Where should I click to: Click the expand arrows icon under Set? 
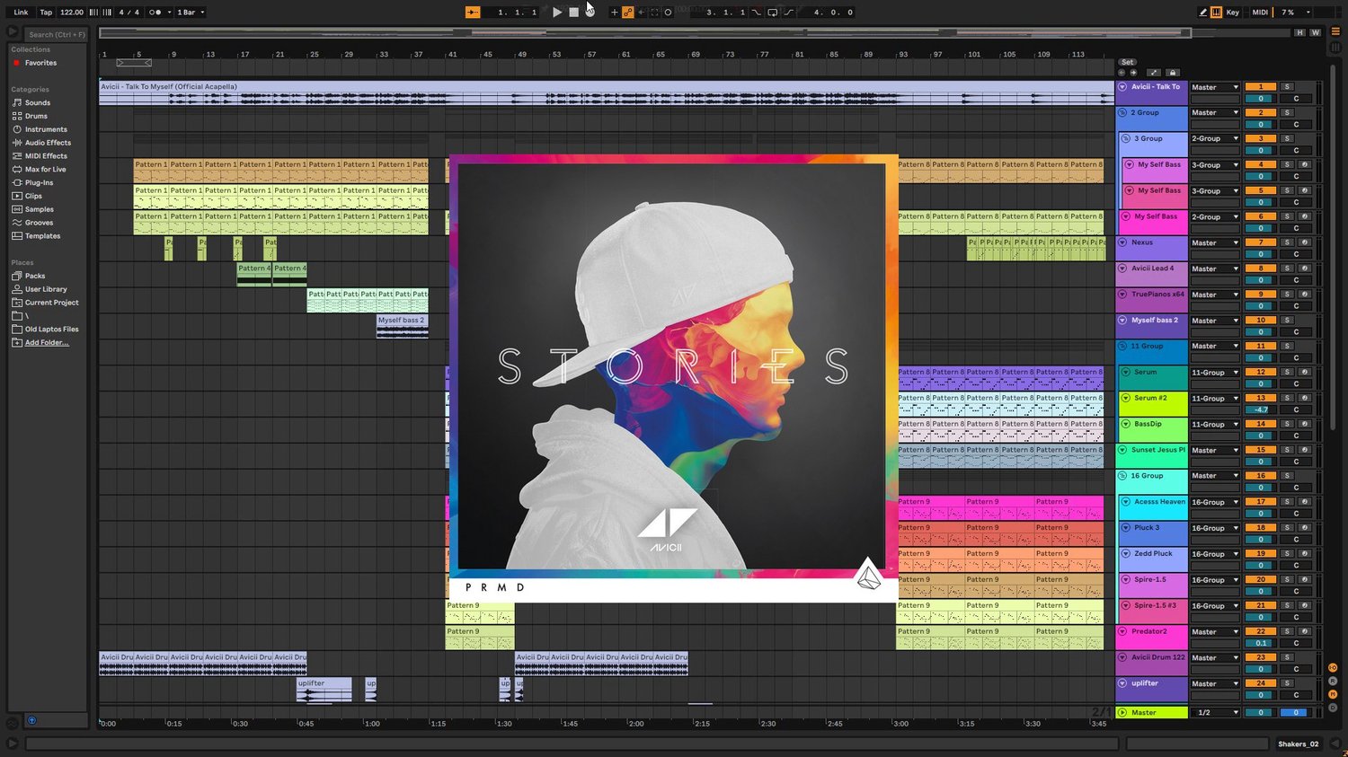(1153, 73)
